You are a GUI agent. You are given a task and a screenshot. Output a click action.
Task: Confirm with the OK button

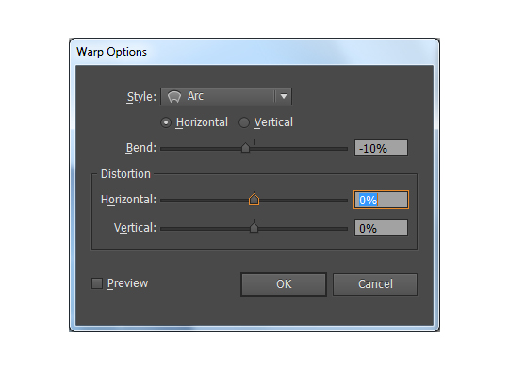point(284,284)
